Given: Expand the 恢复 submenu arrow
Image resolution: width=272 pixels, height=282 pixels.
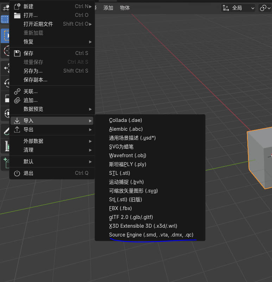Looking at the screenshot, I should (x=90, y=42).
